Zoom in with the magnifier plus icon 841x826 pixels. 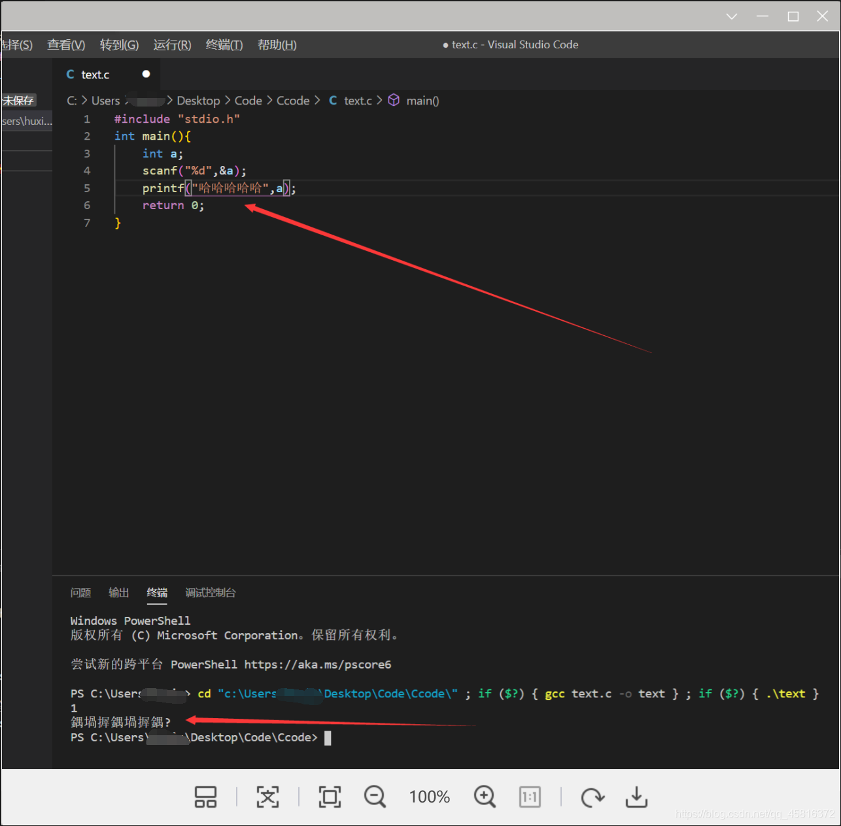coord(485,797)
